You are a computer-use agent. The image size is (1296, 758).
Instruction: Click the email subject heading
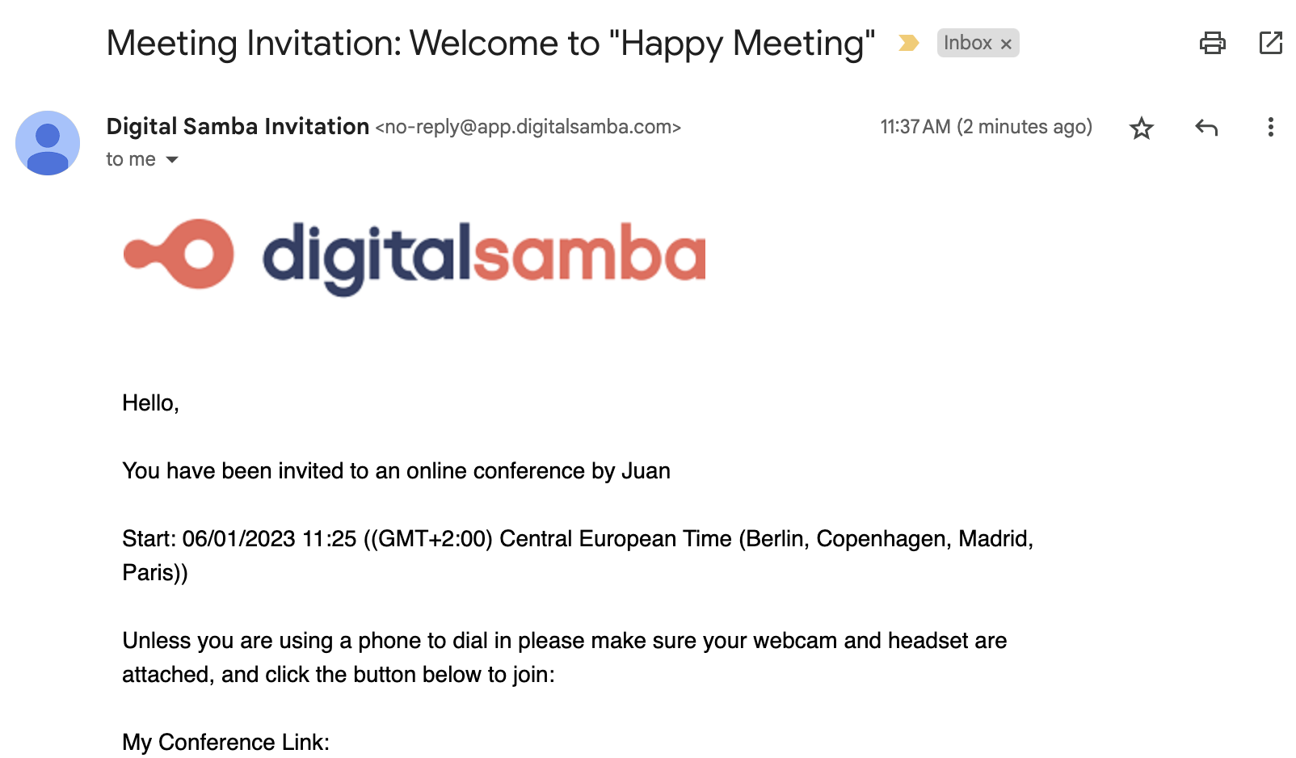(x=490, y=44)
